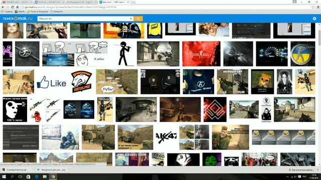Open the green Anonymous mask thumbnail

(x=212, y=159)
